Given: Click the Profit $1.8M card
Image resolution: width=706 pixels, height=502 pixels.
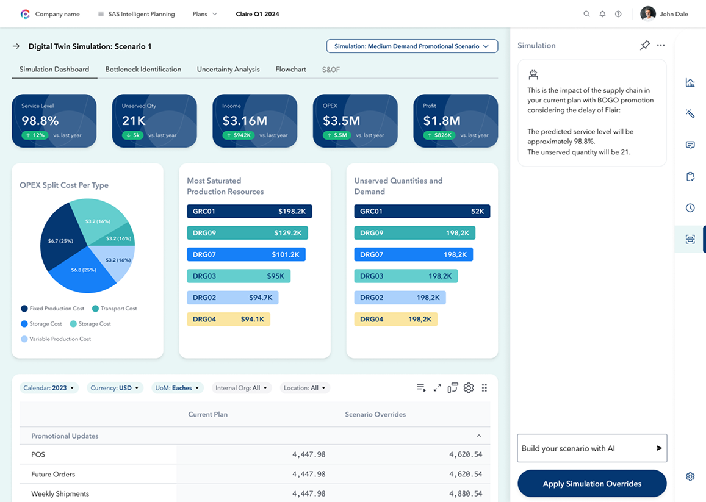Looking at the screenshot, I should coord(456,121).
